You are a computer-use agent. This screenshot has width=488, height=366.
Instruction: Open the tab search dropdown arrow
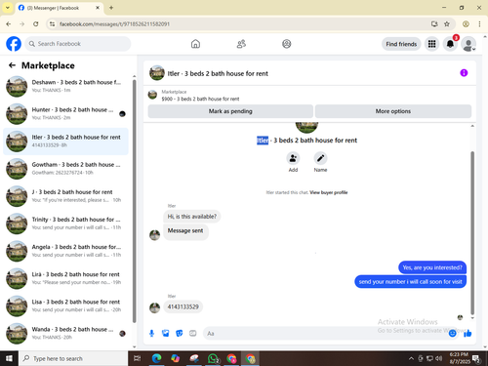(8, 8)
